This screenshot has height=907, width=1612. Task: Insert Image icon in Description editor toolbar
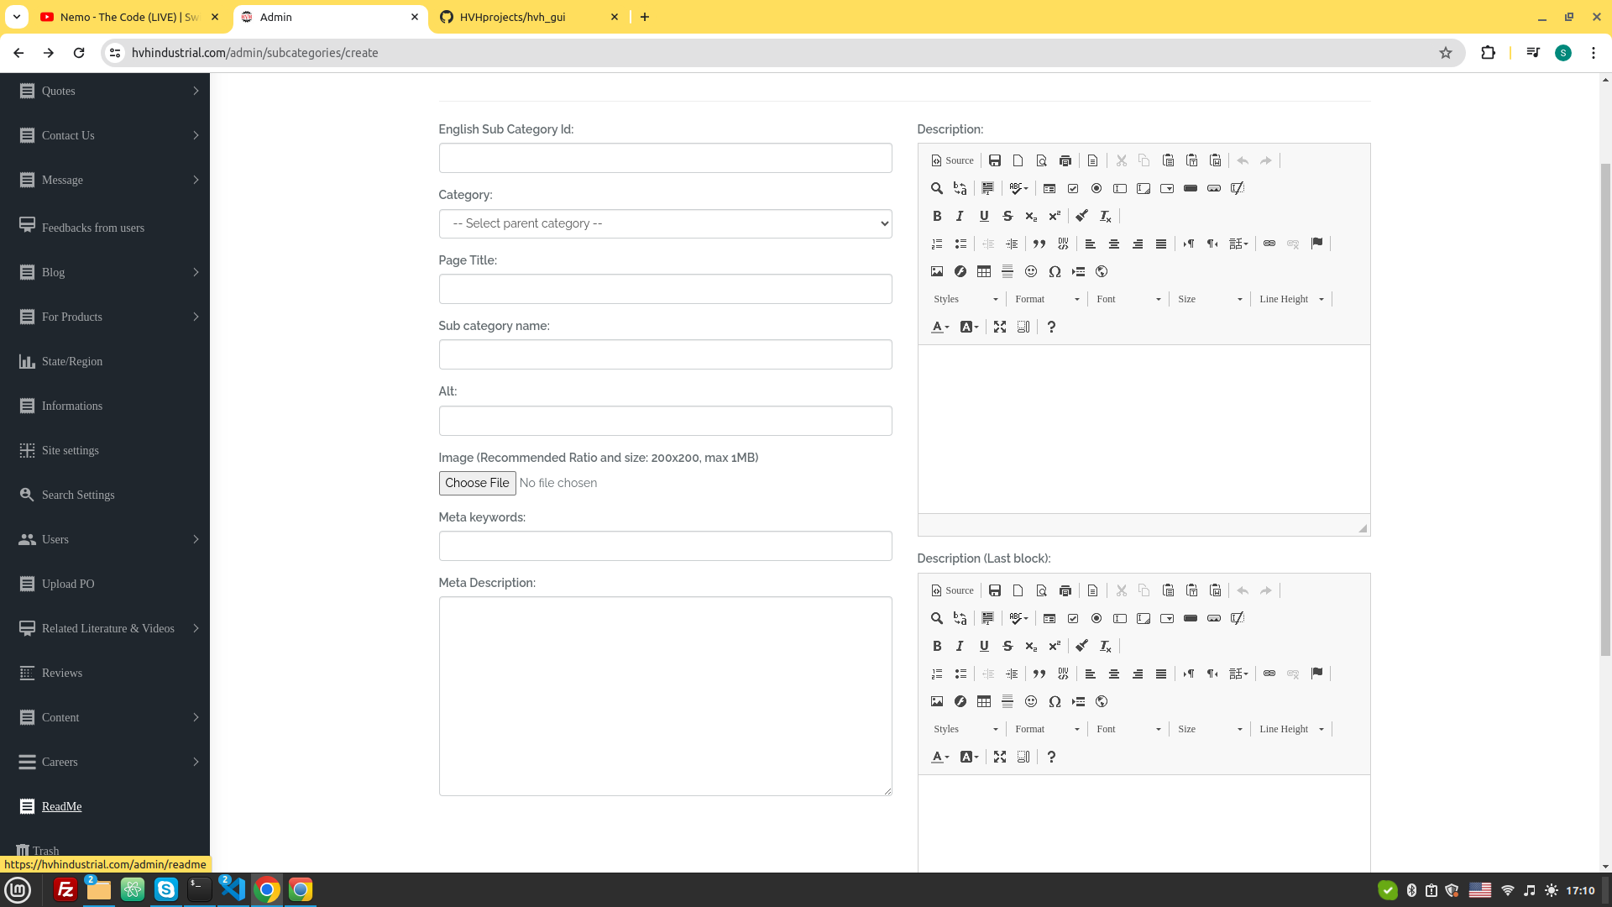[937, 271]
